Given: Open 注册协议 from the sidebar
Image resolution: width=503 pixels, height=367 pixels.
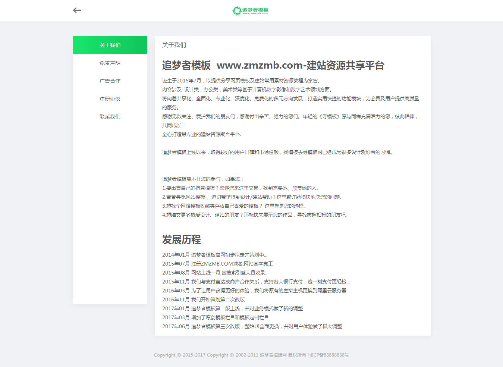Looking at the screenshot, I should 110,99.
